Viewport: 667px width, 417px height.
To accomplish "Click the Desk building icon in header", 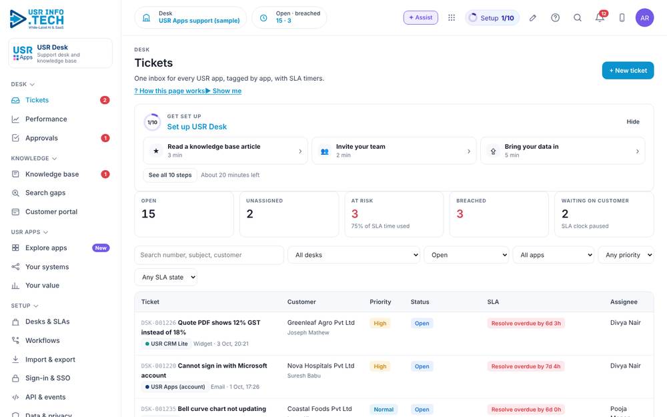I will 146,17.
